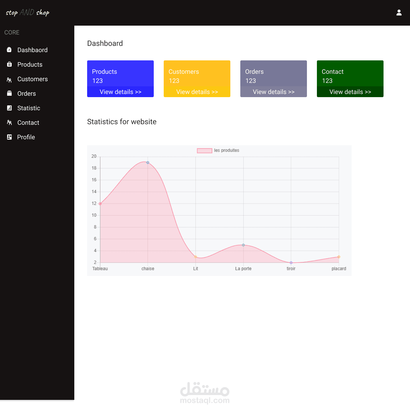Click the Statistic bar chart icon

9,108
